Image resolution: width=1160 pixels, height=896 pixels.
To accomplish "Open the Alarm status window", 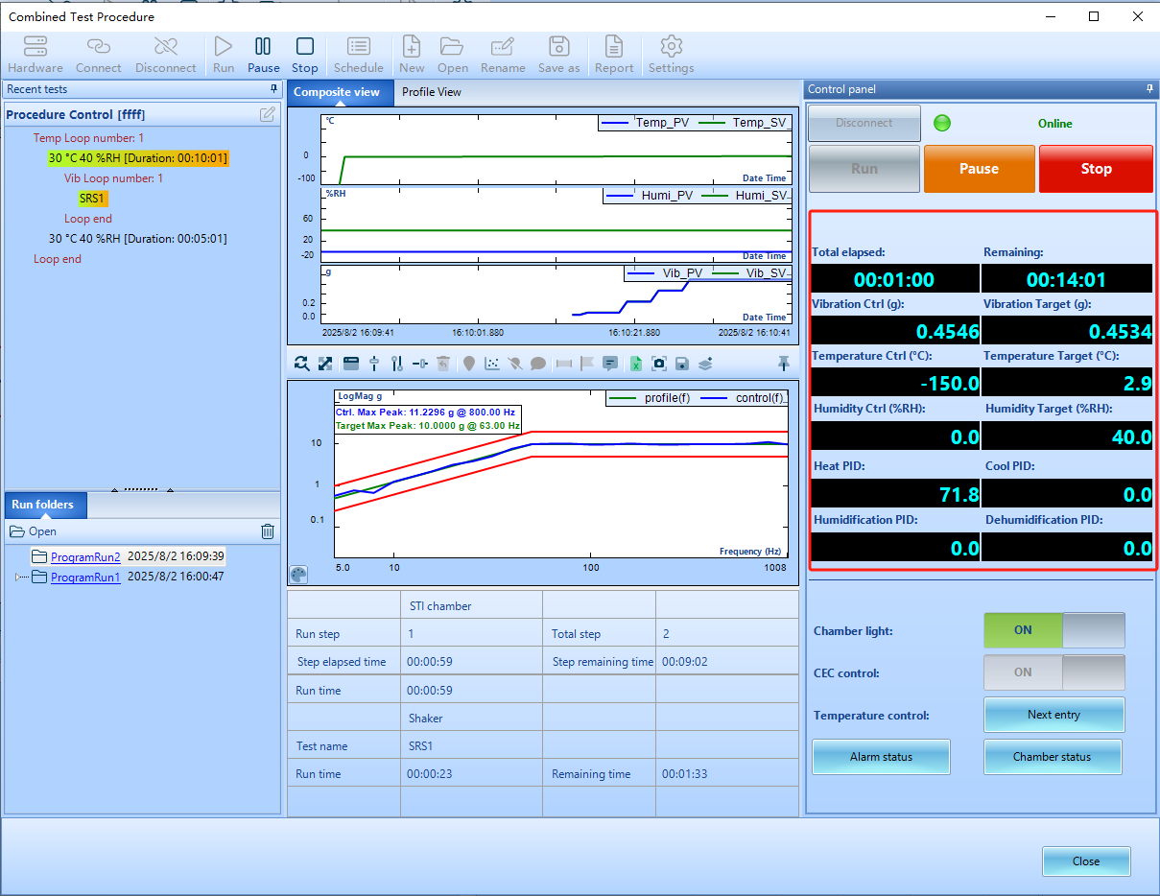I will tap(881, 757).
